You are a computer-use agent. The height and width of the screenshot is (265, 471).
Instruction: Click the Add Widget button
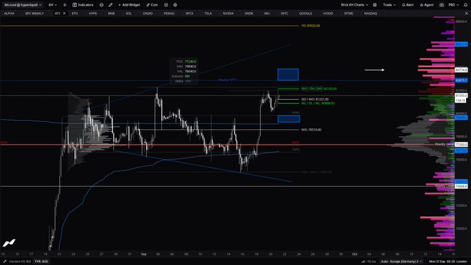pos(129,5)
